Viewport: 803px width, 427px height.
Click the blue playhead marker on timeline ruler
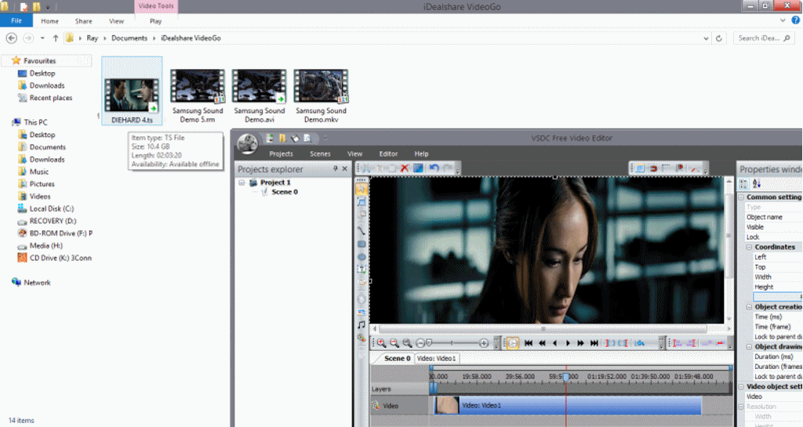566,377
